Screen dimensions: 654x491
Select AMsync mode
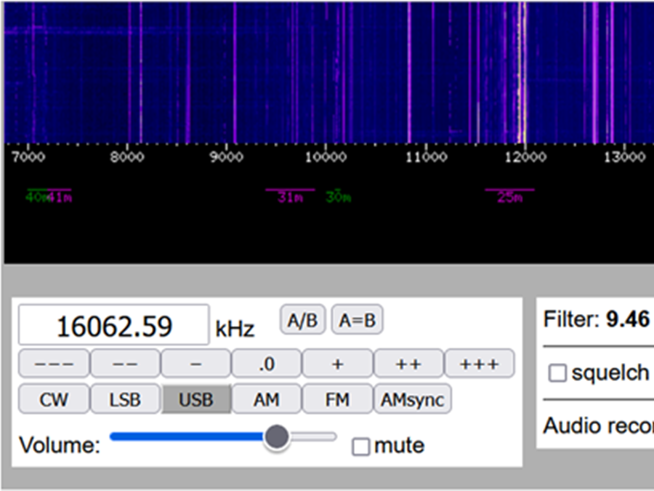(x=413, y=399)
